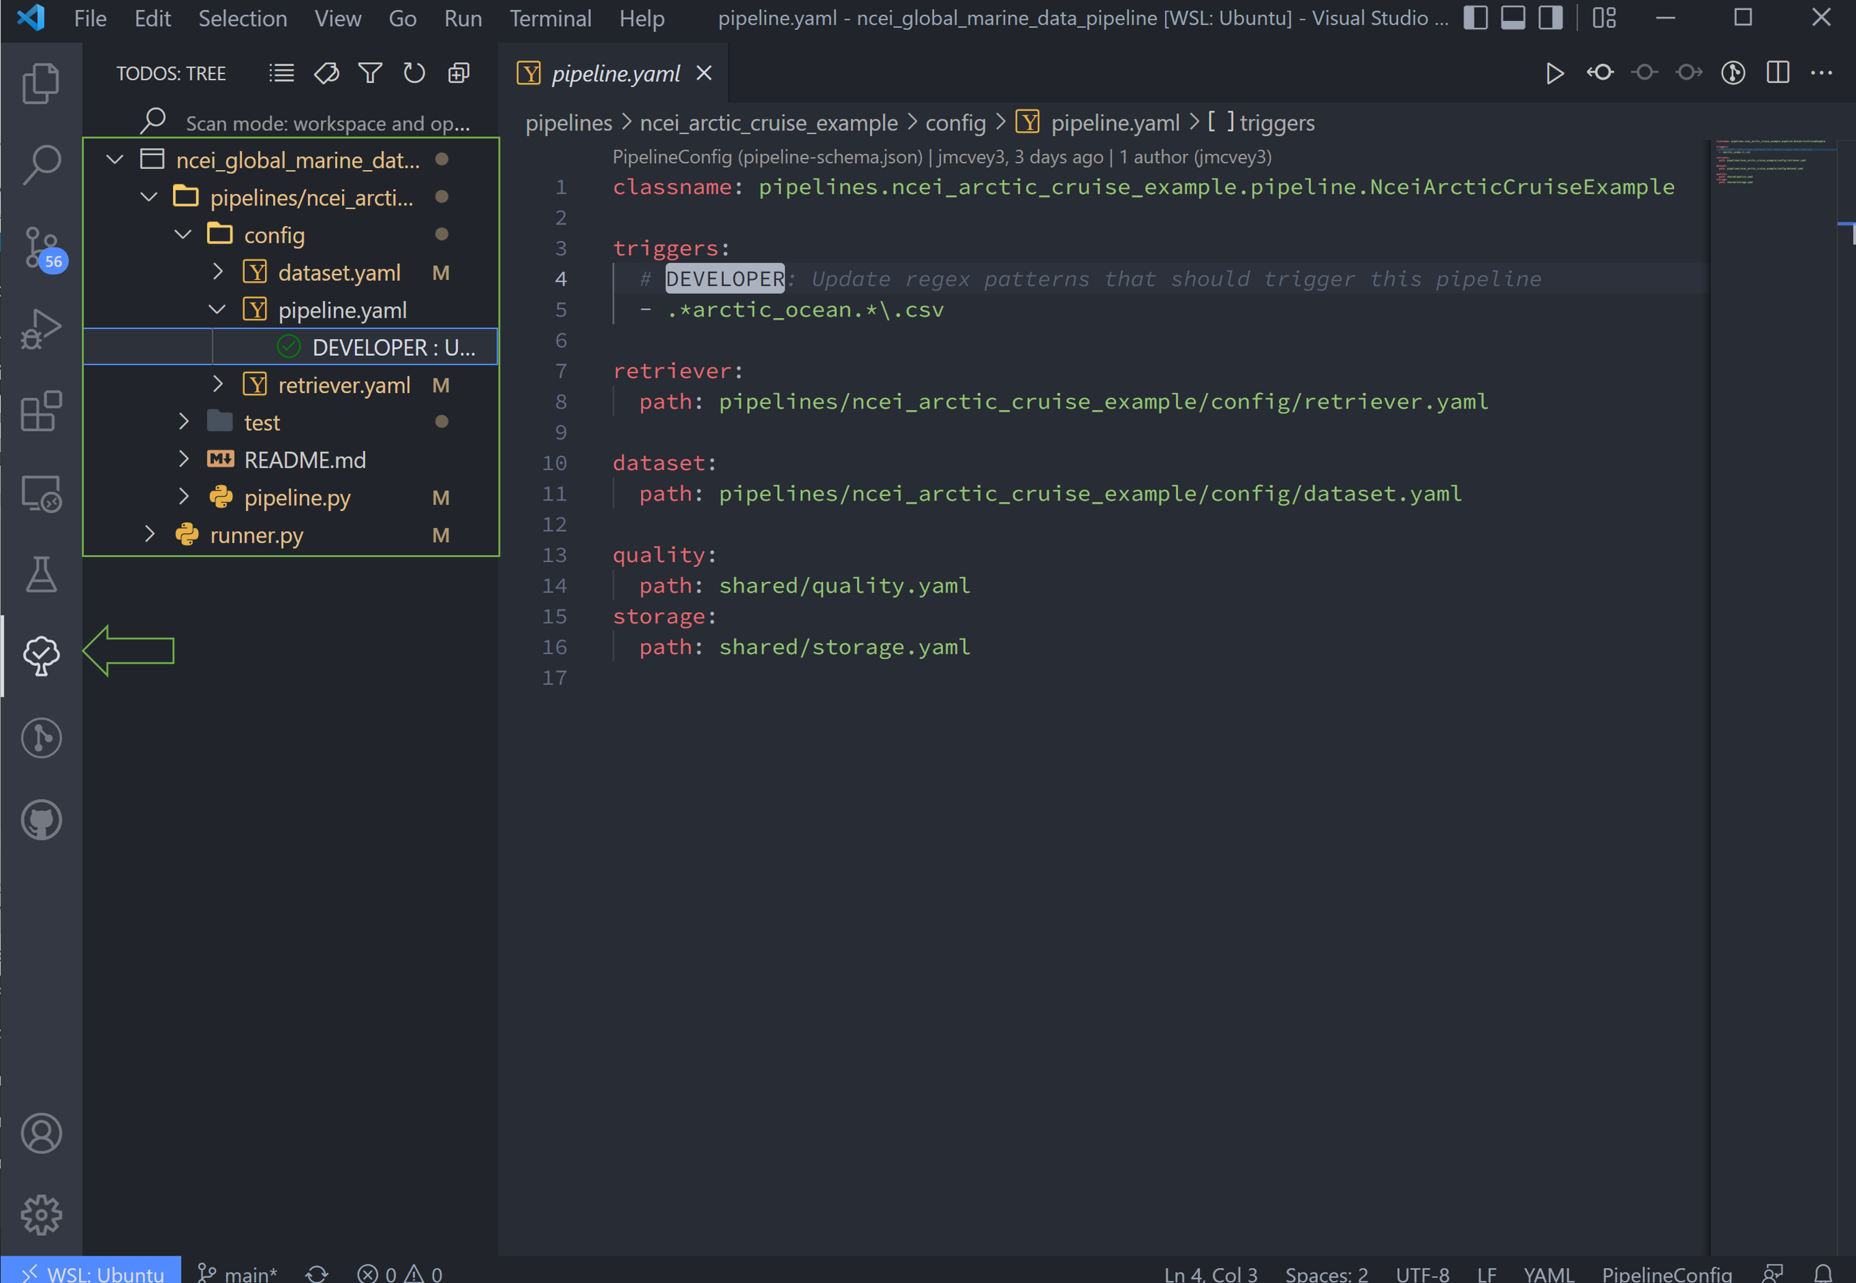Open the Search view in activity bar

(41, 165)
